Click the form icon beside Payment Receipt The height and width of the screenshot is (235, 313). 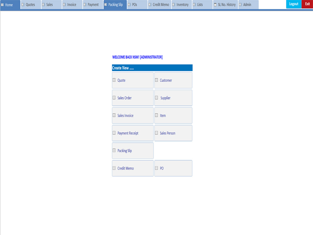[x=114, y=133]
